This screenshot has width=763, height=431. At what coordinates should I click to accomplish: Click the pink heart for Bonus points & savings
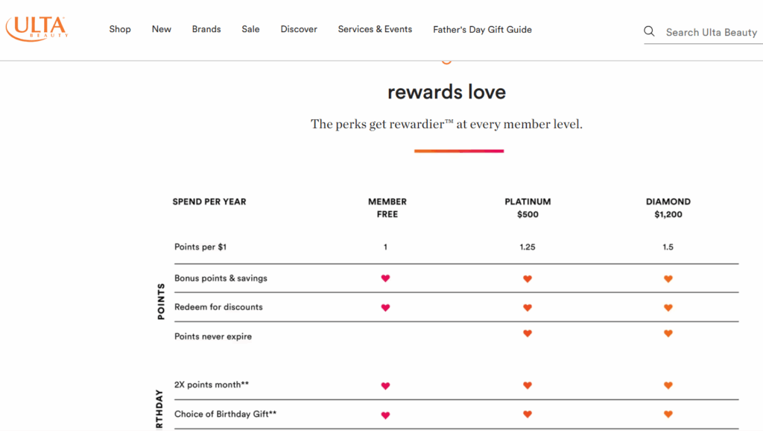coord(385,278)
